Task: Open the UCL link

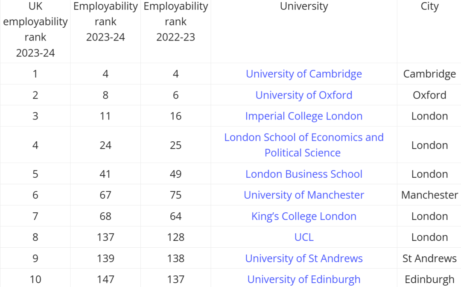Action: pos(303,237)
